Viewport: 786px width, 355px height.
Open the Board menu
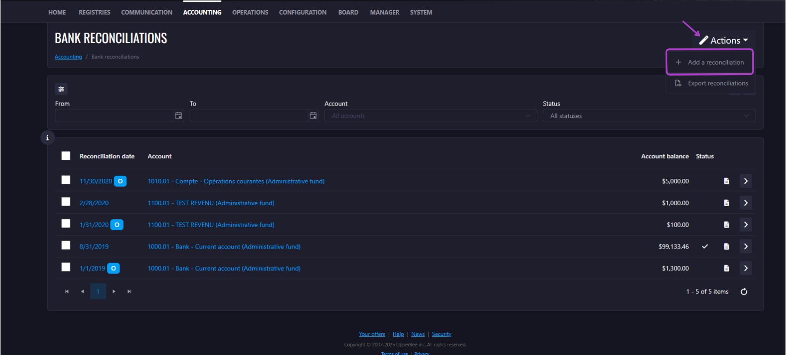[x=348, y=12]
